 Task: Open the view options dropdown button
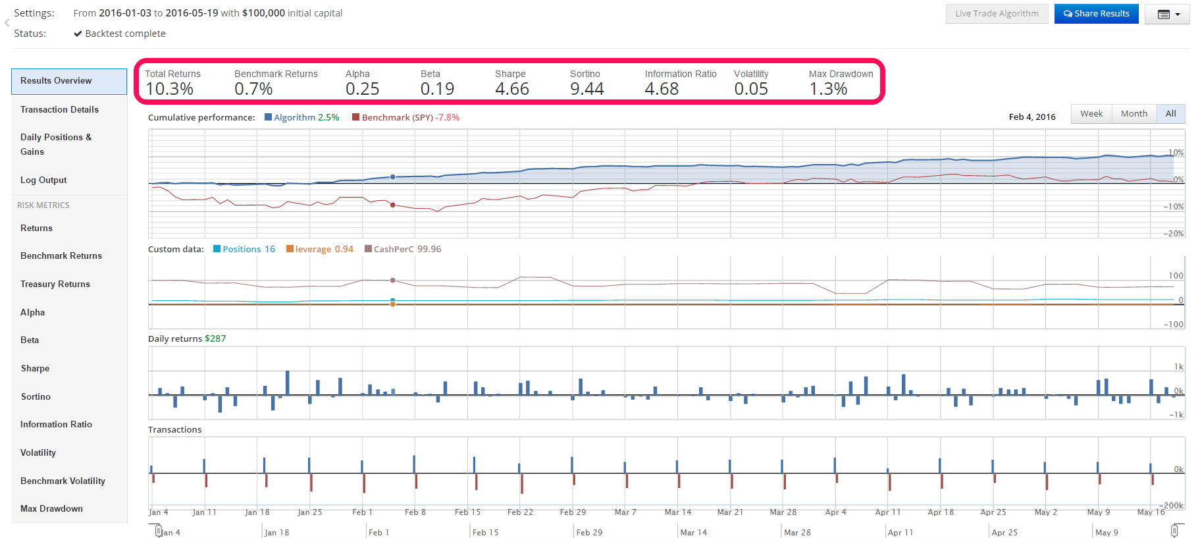point(1167,14)
